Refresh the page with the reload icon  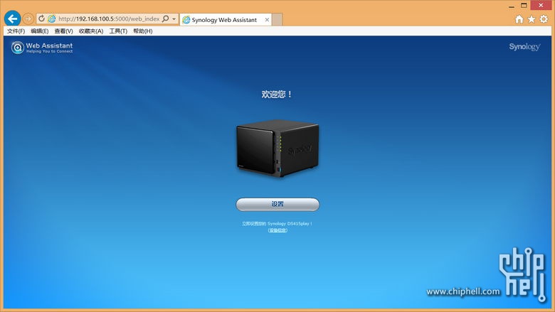[41, 18]
